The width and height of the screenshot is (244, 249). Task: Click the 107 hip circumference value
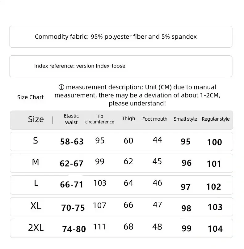99,205
